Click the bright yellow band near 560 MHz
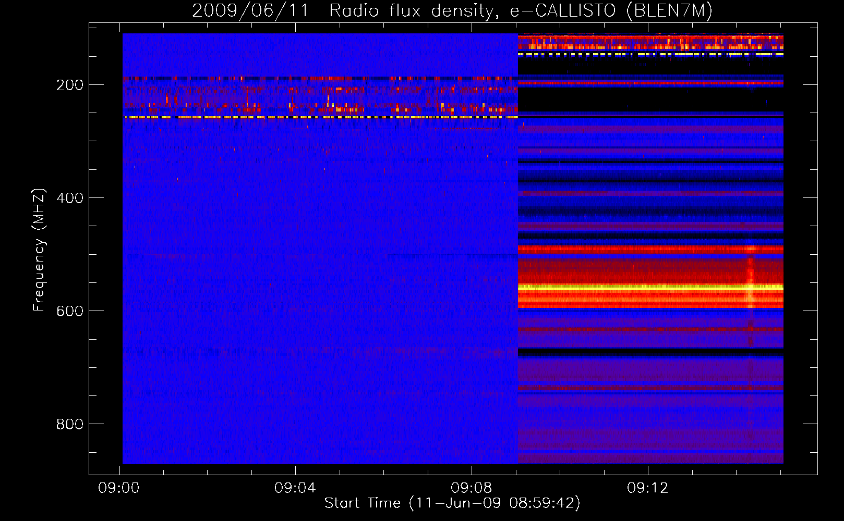Image resolution: width=844 pixels, height=521 pixels. (x=650, y=287)
